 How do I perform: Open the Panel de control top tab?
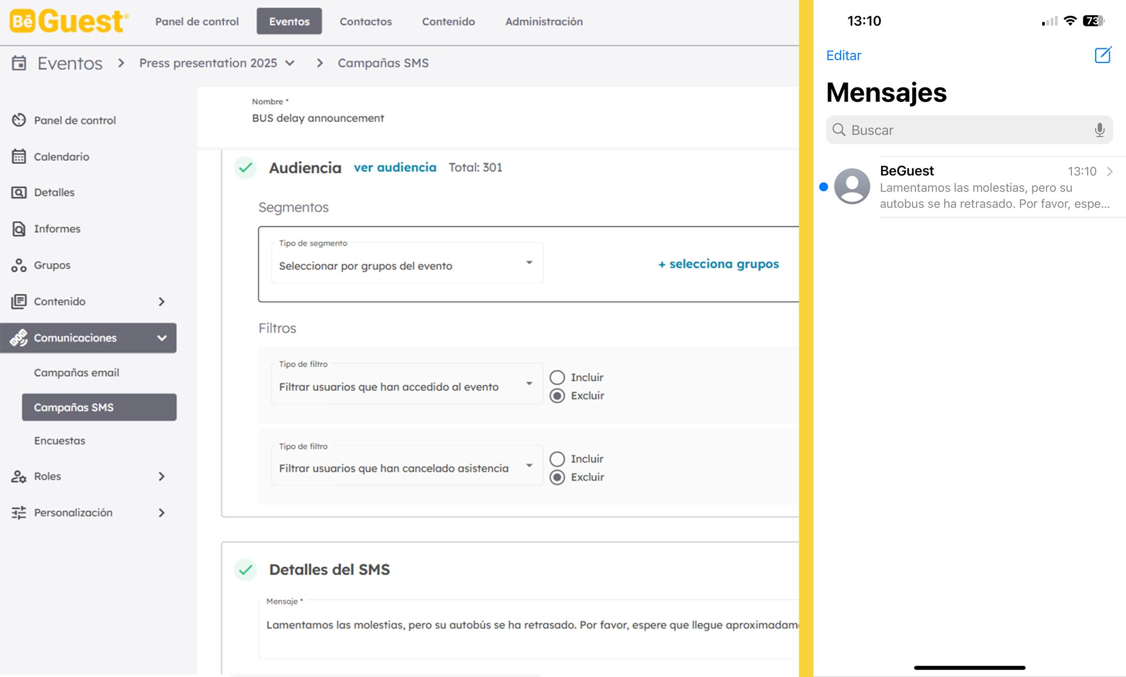(x=197, y=21)
